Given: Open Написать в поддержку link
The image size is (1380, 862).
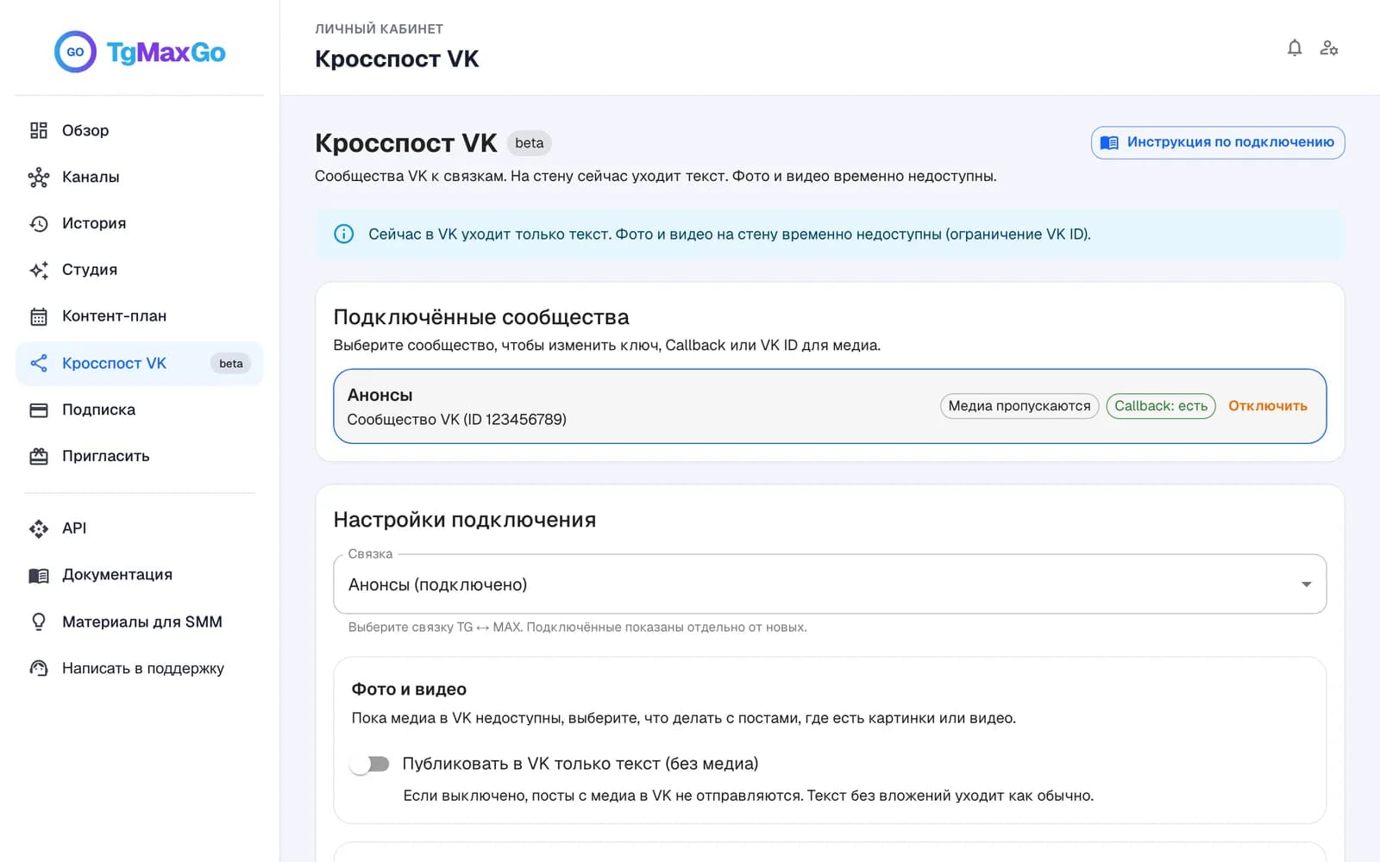Looking at the screenshot, I should pos(140,668).
